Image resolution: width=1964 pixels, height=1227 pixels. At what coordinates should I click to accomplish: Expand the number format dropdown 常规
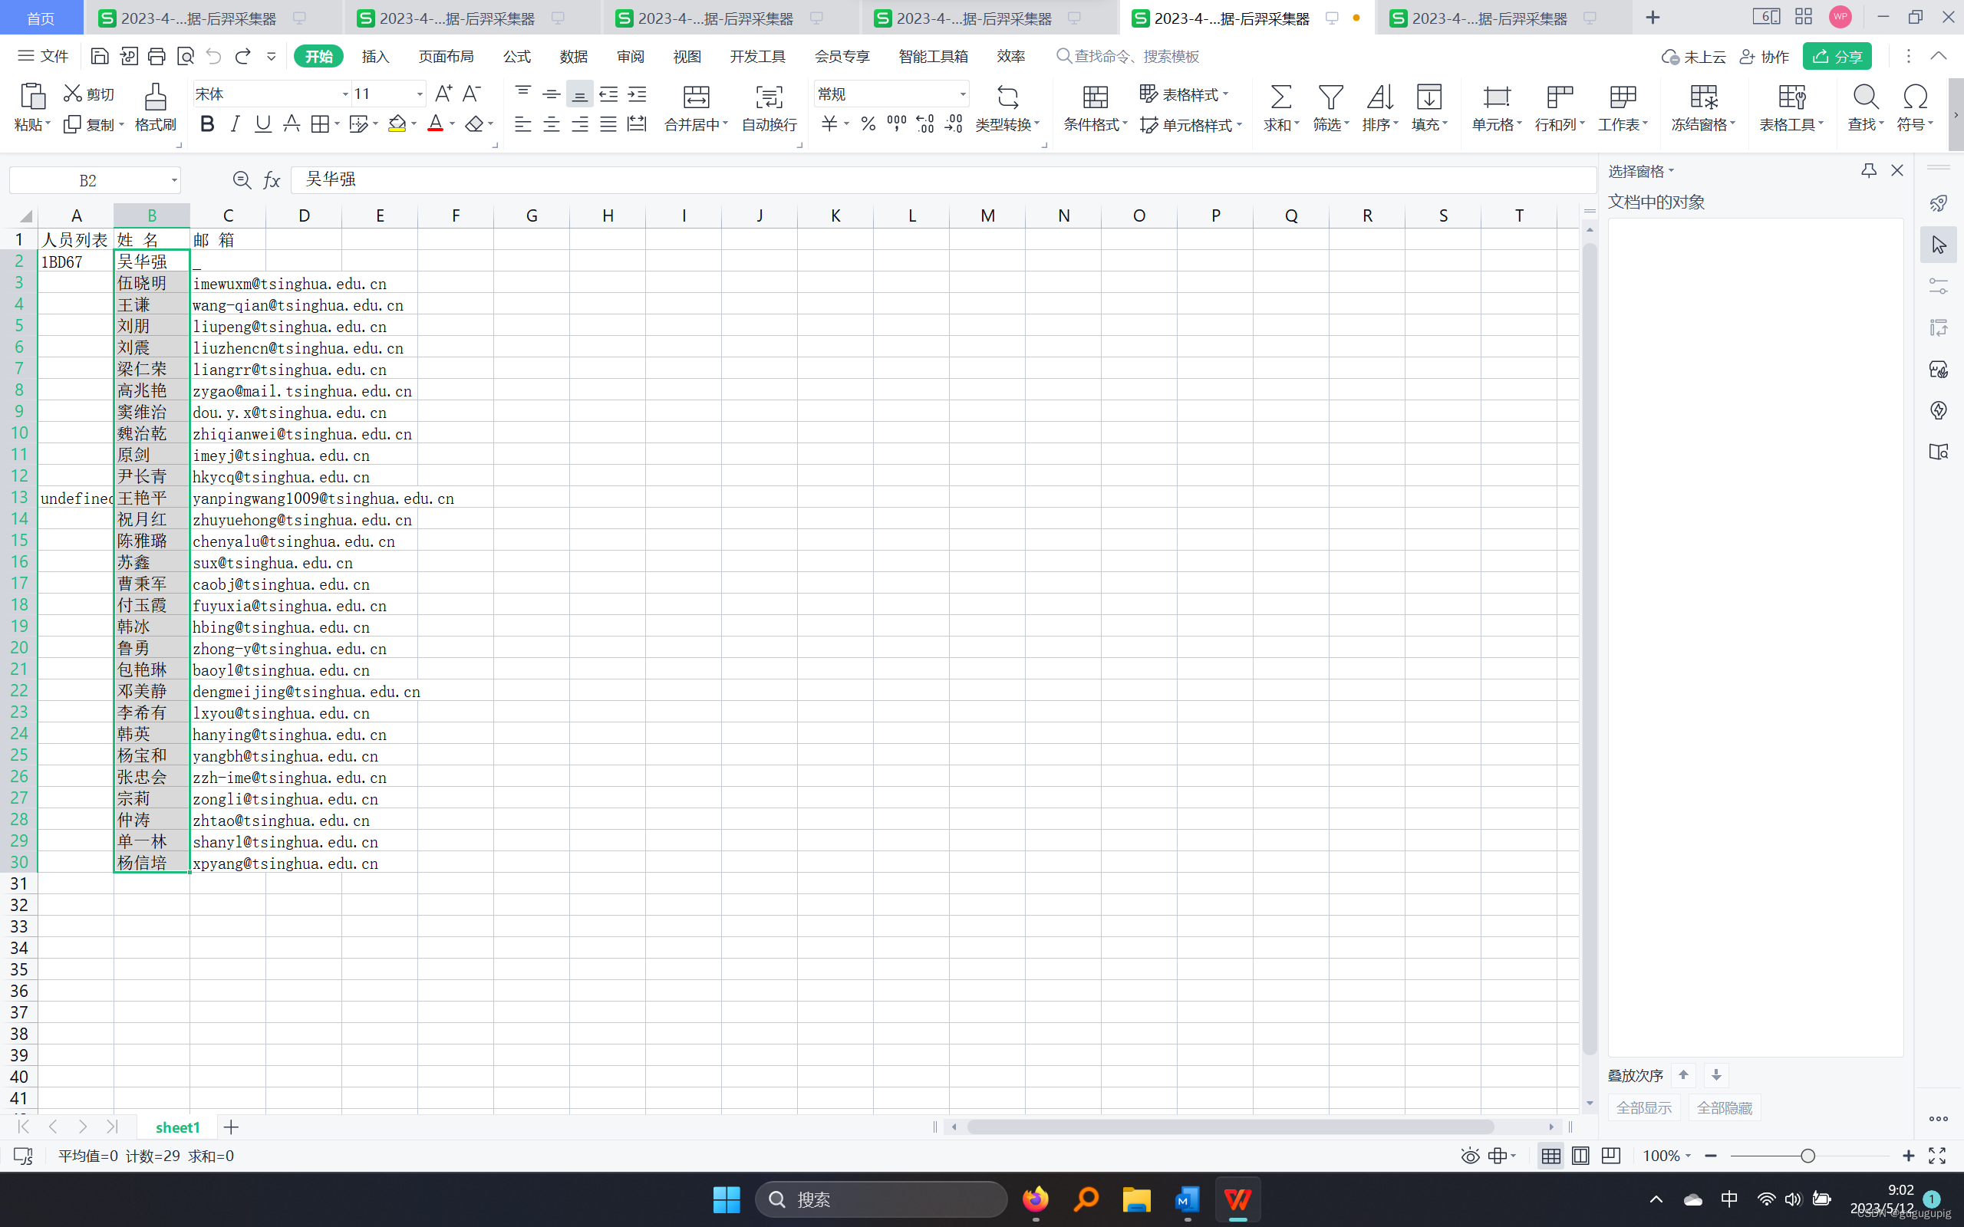point(963,94)
